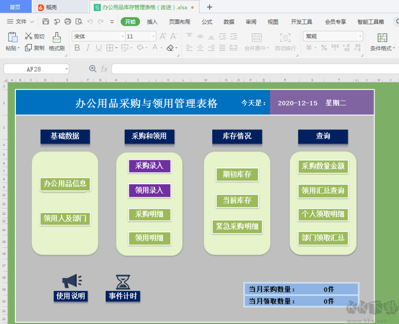399x324 pixels.
Task: Switch to the 插入 ribbon tab
Action: click(x=152, y=21)
